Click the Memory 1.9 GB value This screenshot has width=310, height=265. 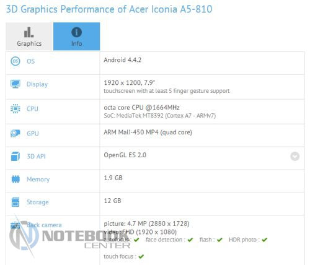(x=113, y=178)
